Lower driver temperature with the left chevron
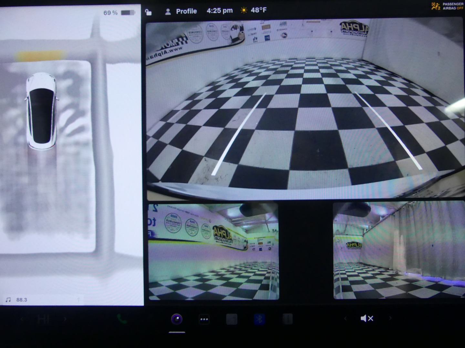This screenshot has width=465, height=348. pyautogui.click(x=22, y=319)
